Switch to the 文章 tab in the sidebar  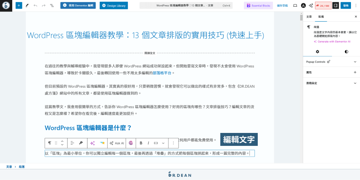point(309,17)
